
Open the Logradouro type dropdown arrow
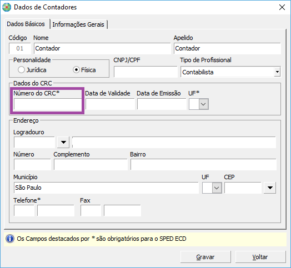pyautogui.click(x=63, y=142)
